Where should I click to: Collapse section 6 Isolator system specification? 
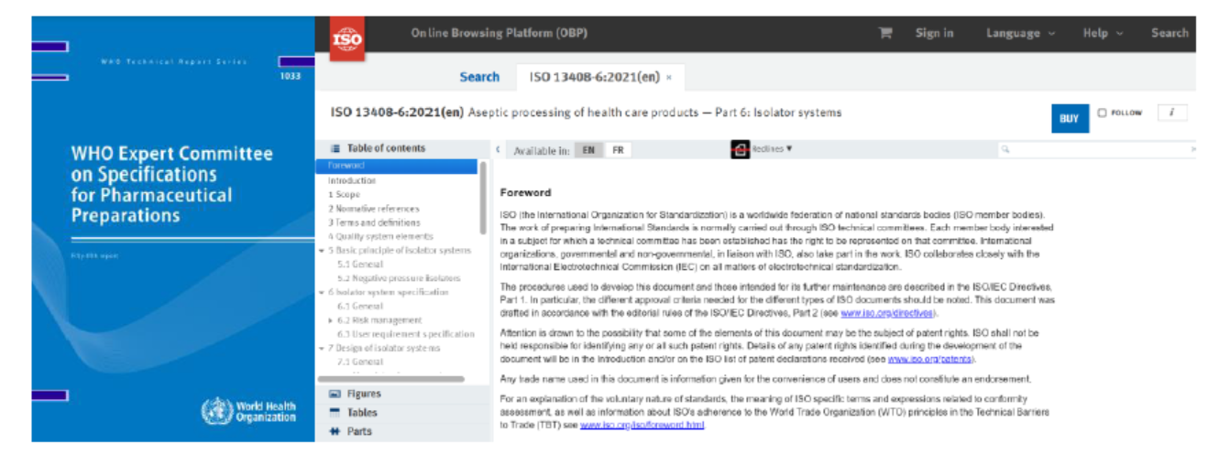(321, 293)
